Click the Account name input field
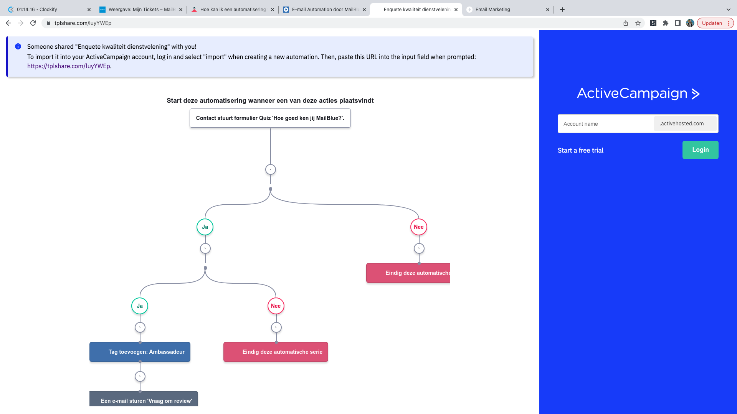Viewport: 737px width, 414px height. (x=606, y=124)
